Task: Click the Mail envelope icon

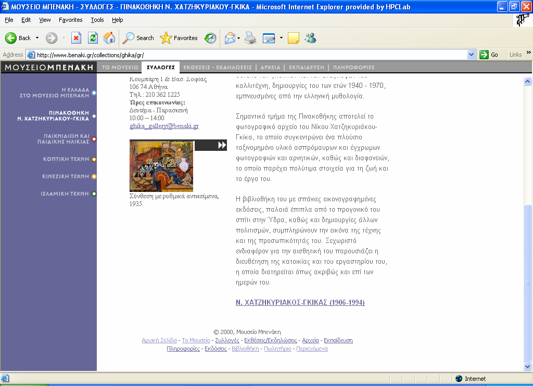Action: point(230,38)
